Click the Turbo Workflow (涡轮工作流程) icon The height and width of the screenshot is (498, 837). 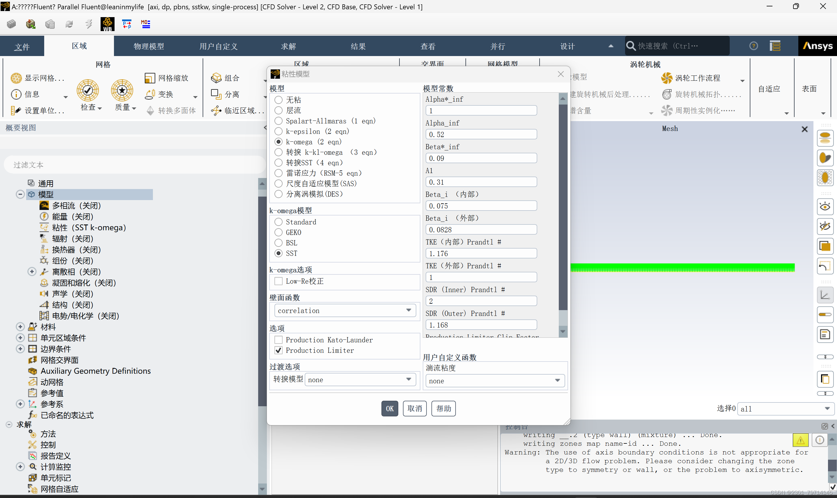pos(667,78)
